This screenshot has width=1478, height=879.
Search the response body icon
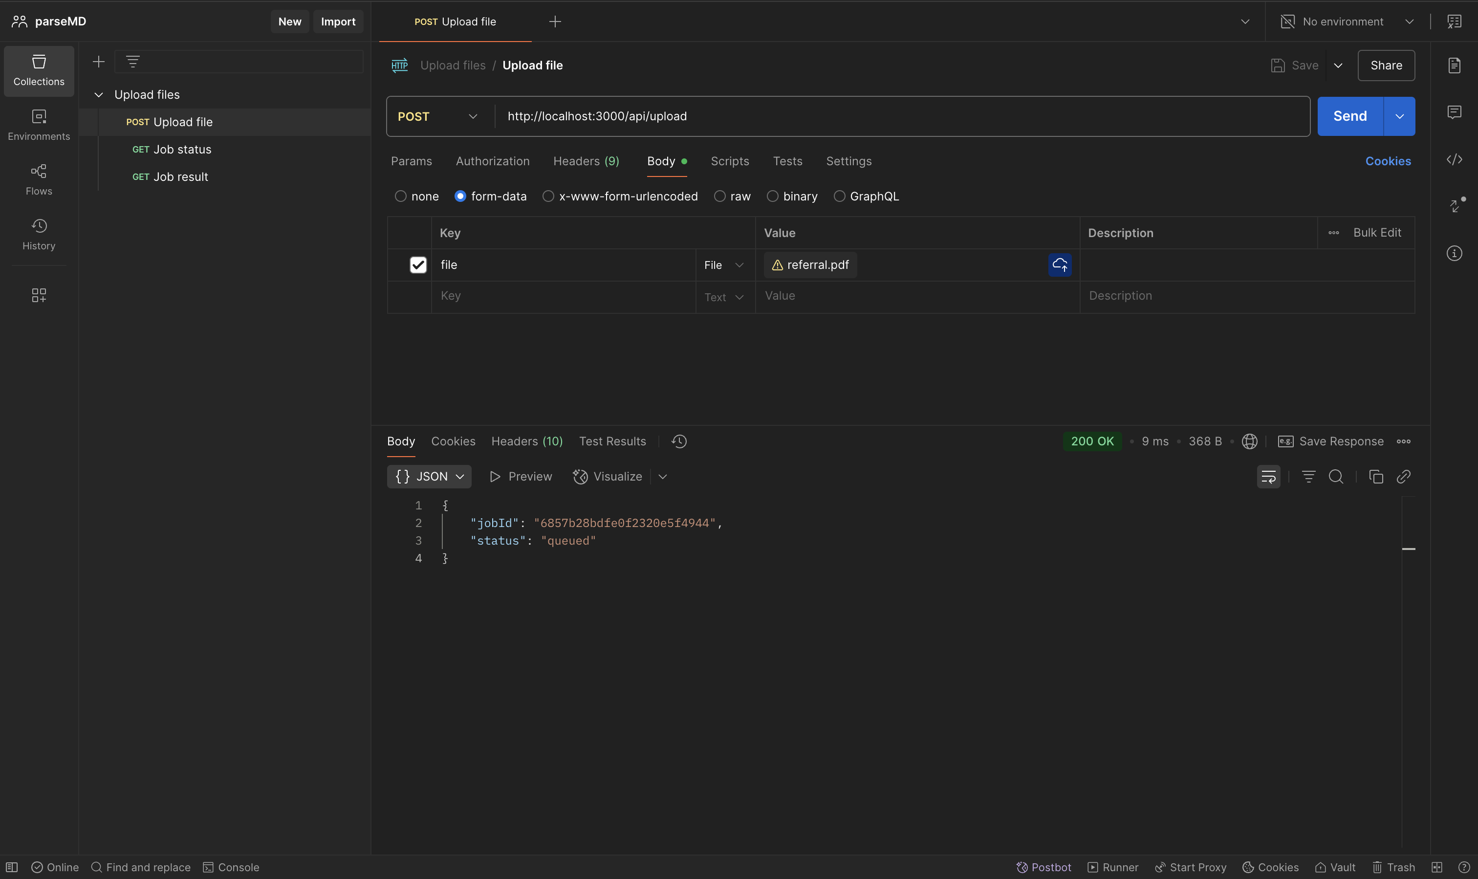pyautogui.click(x=1336, y=477)
